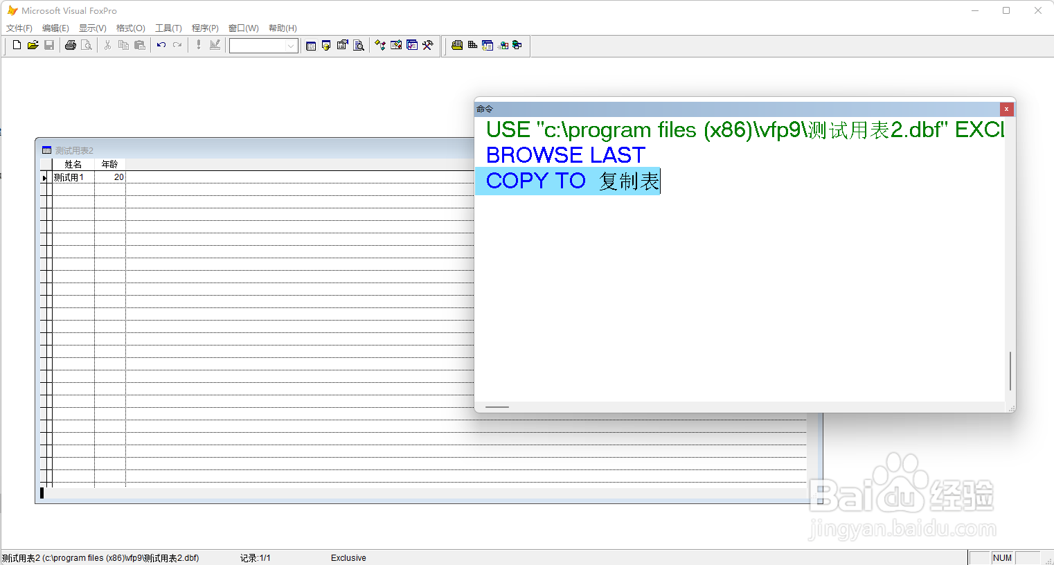
Task: Click the 记录:1/1 status bar entry
Action: click(x=256, y=558)
